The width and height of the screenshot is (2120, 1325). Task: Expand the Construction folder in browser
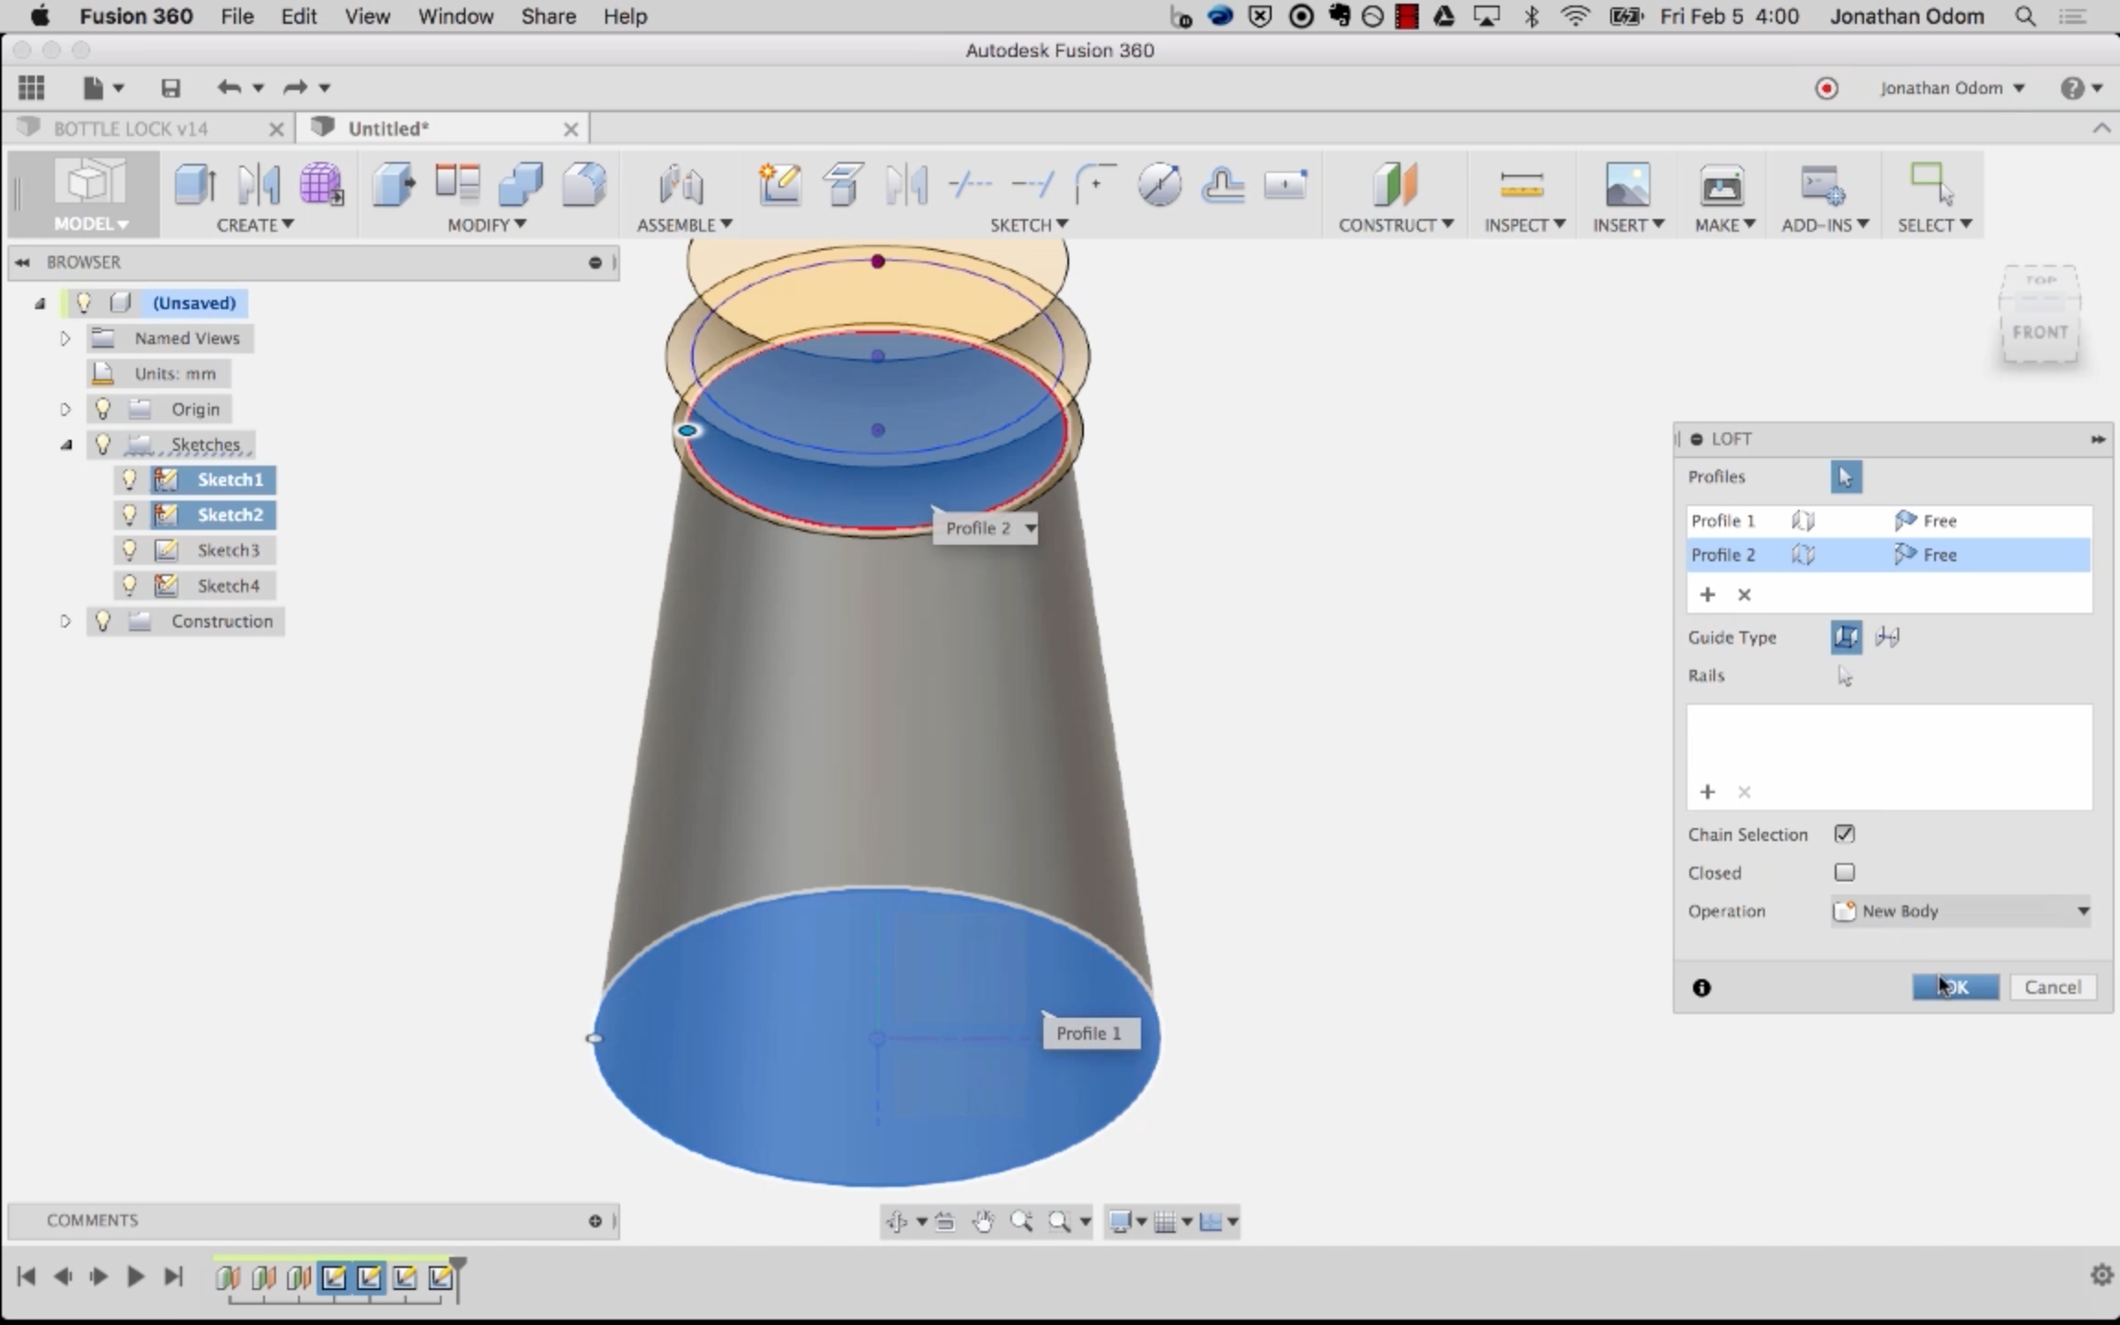(x=65, y=621)
